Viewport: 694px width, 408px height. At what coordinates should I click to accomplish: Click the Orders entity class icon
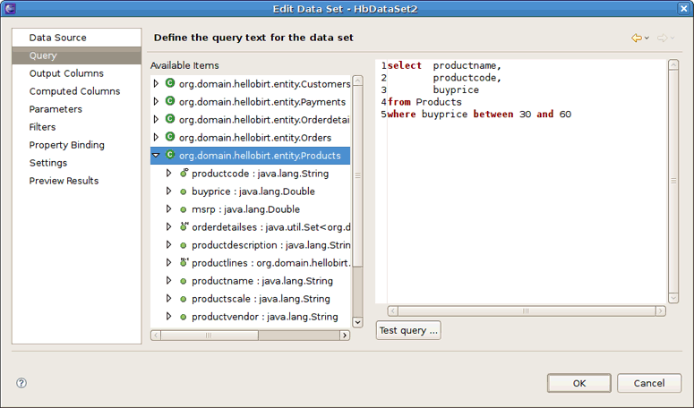(x=170, y=137)
